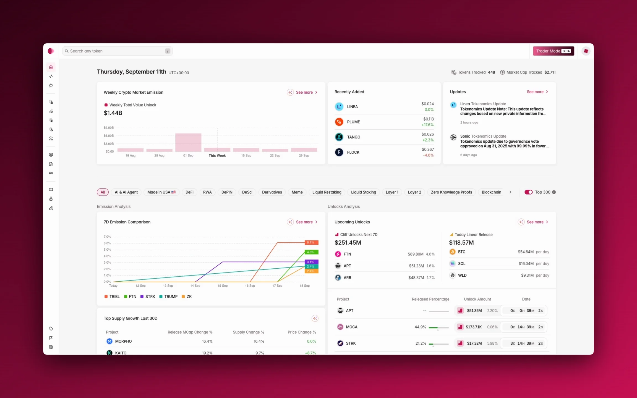The width and height of the screenshot is (637, 398).
Task: Open the people group icon in sidebar
Action: pyautogui.click(x=51, y=138)
